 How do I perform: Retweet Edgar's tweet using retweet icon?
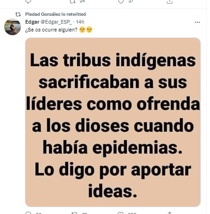74,213
